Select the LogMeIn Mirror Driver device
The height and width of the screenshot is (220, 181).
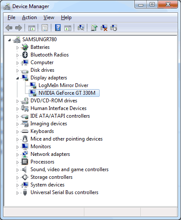coord(63,85)
